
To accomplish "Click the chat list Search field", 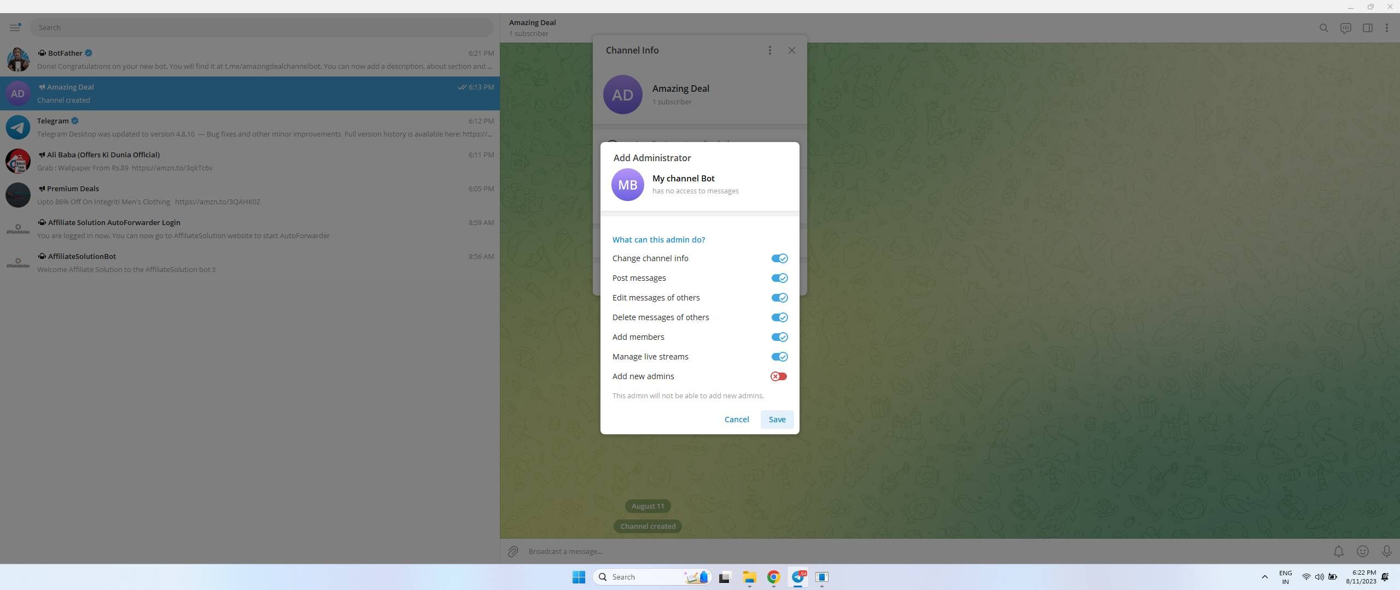I will click(261, 27).
